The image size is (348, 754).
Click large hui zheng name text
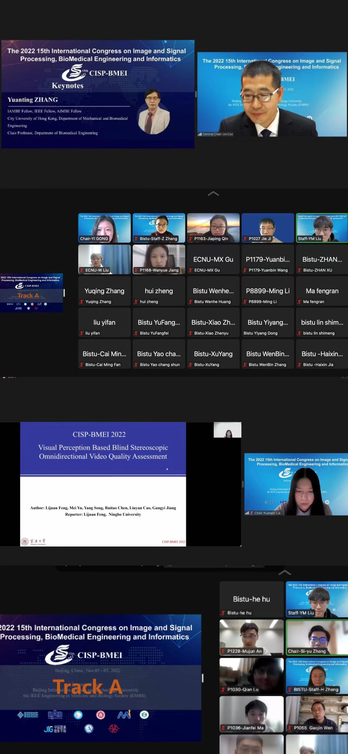[159, 291]
